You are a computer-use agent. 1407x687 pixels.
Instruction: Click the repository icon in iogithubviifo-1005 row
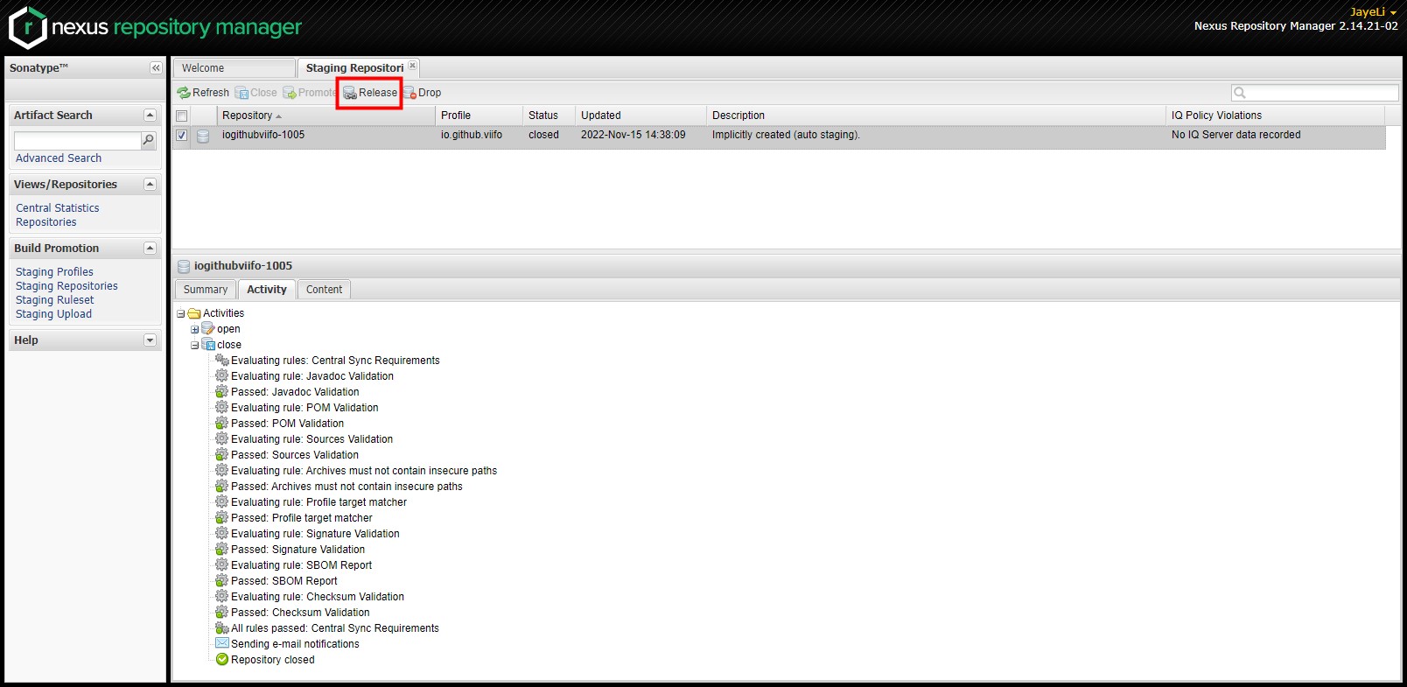[x=203, y=136]
